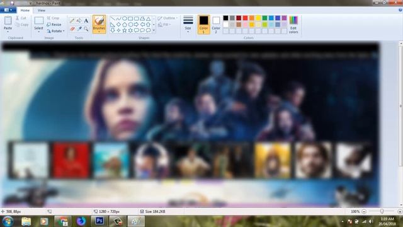Choose the Diamond shape
The width and height of the screenshot is (403, 227).
point(118,25)
